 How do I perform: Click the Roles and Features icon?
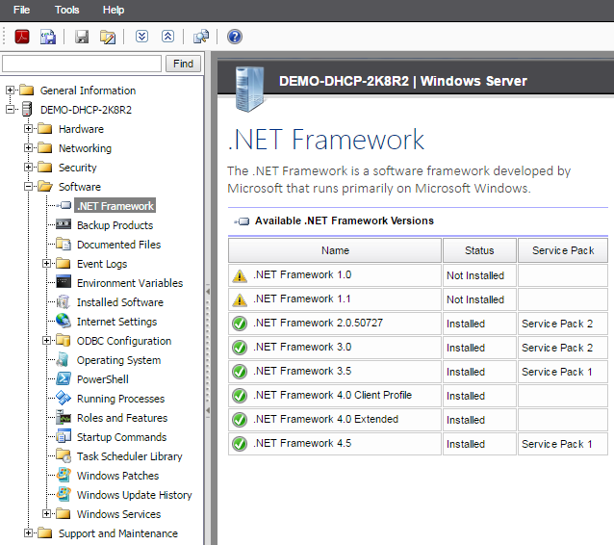click(x=64, y=417)
